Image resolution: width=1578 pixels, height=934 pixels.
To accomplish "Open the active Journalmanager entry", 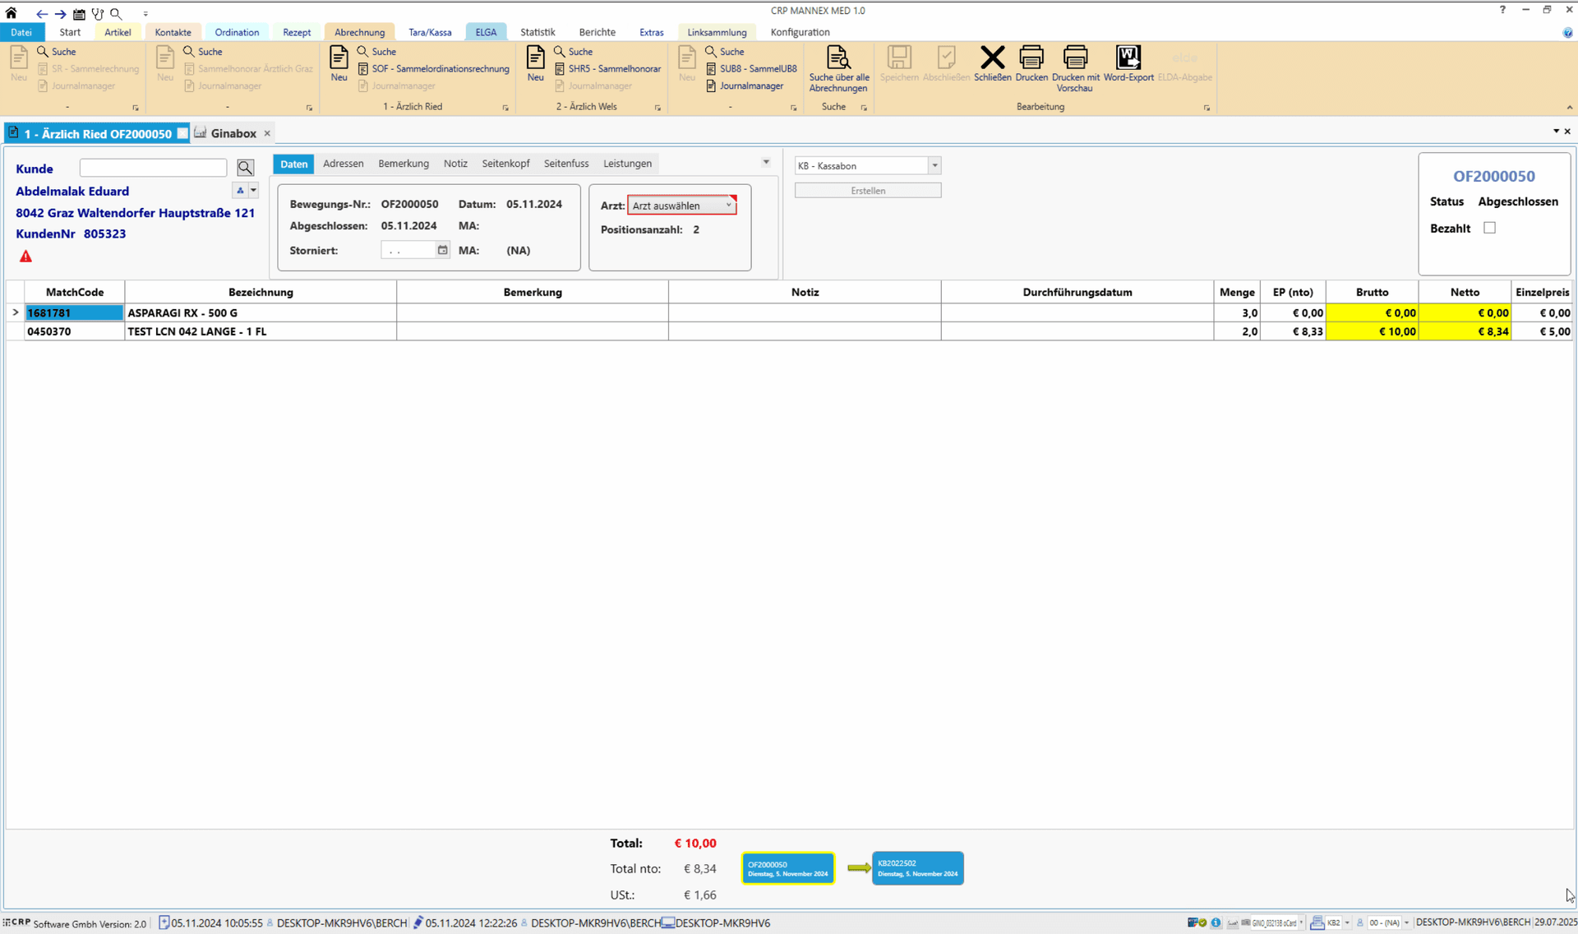I will coord(745,86).
